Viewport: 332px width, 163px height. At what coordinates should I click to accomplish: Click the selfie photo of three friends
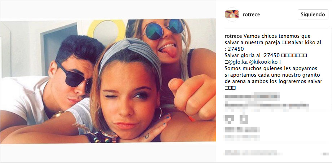pos(108,81)
